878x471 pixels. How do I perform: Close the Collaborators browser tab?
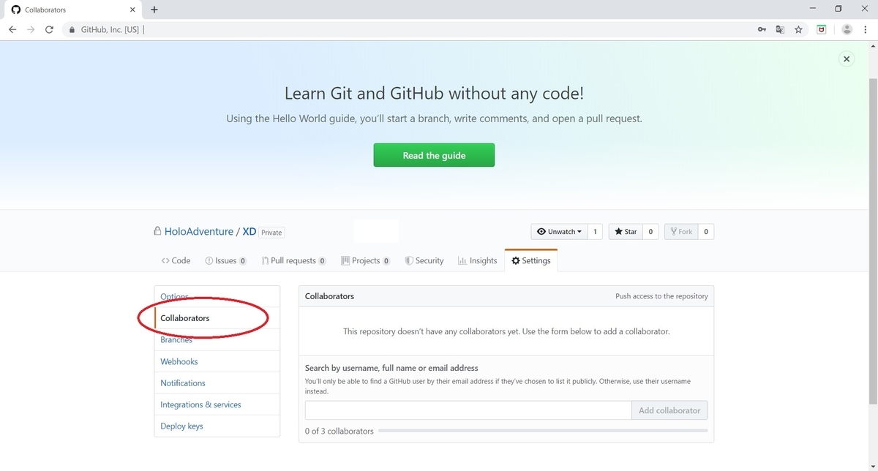click(132, 10)
